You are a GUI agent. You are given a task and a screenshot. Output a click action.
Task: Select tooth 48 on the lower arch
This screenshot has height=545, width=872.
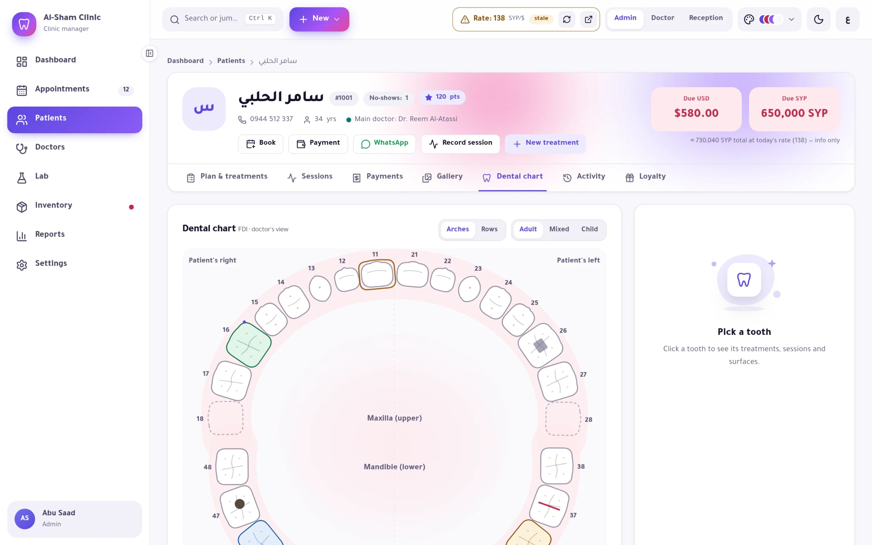pos(232,467)
